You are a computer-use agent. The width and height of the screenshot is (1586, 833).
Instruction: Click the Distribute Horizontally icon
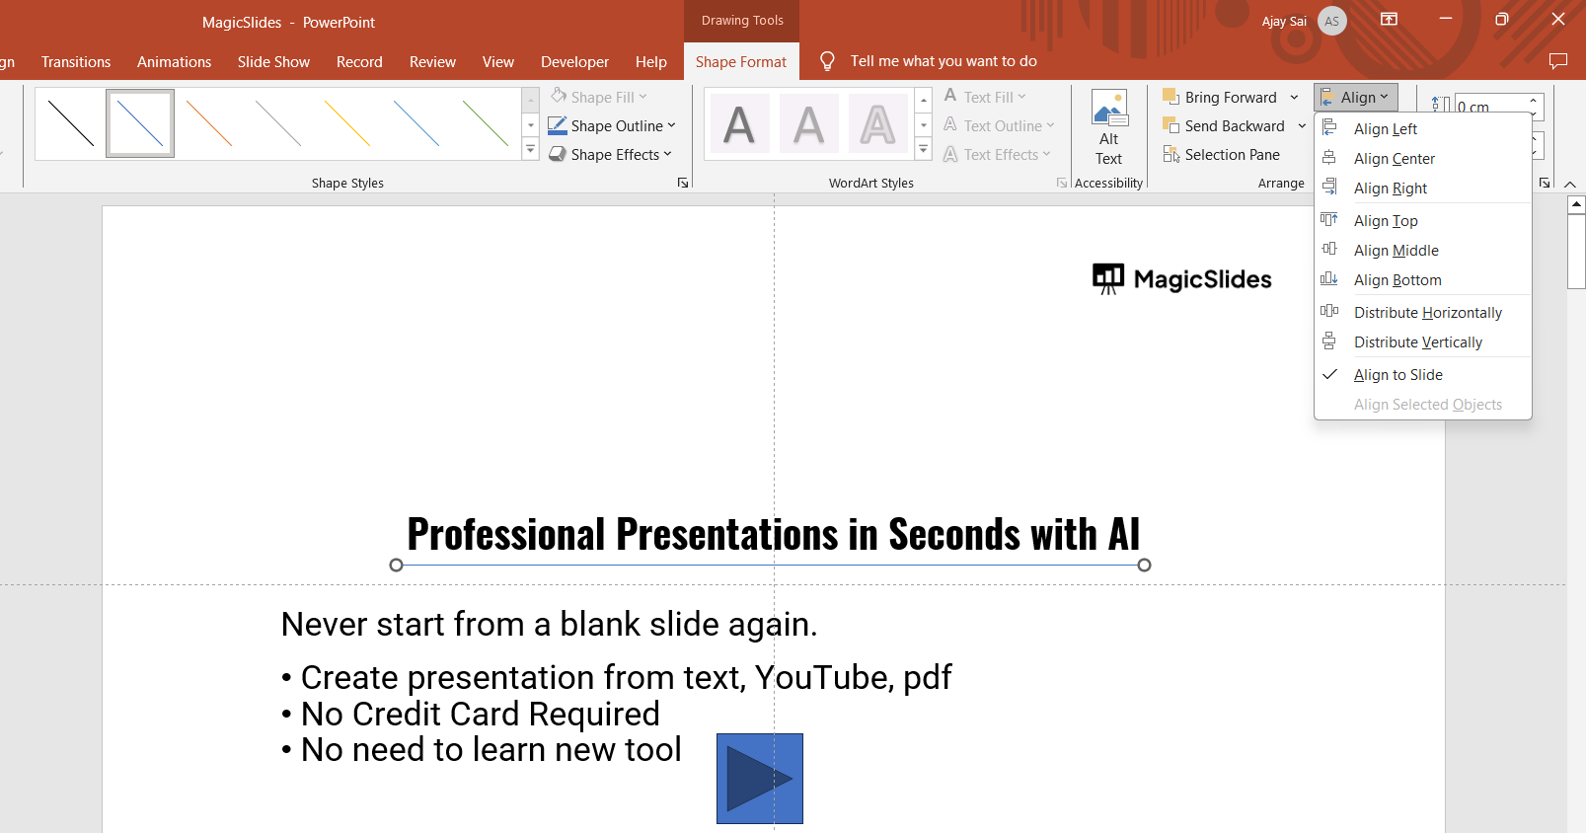tap(1329, 312)
